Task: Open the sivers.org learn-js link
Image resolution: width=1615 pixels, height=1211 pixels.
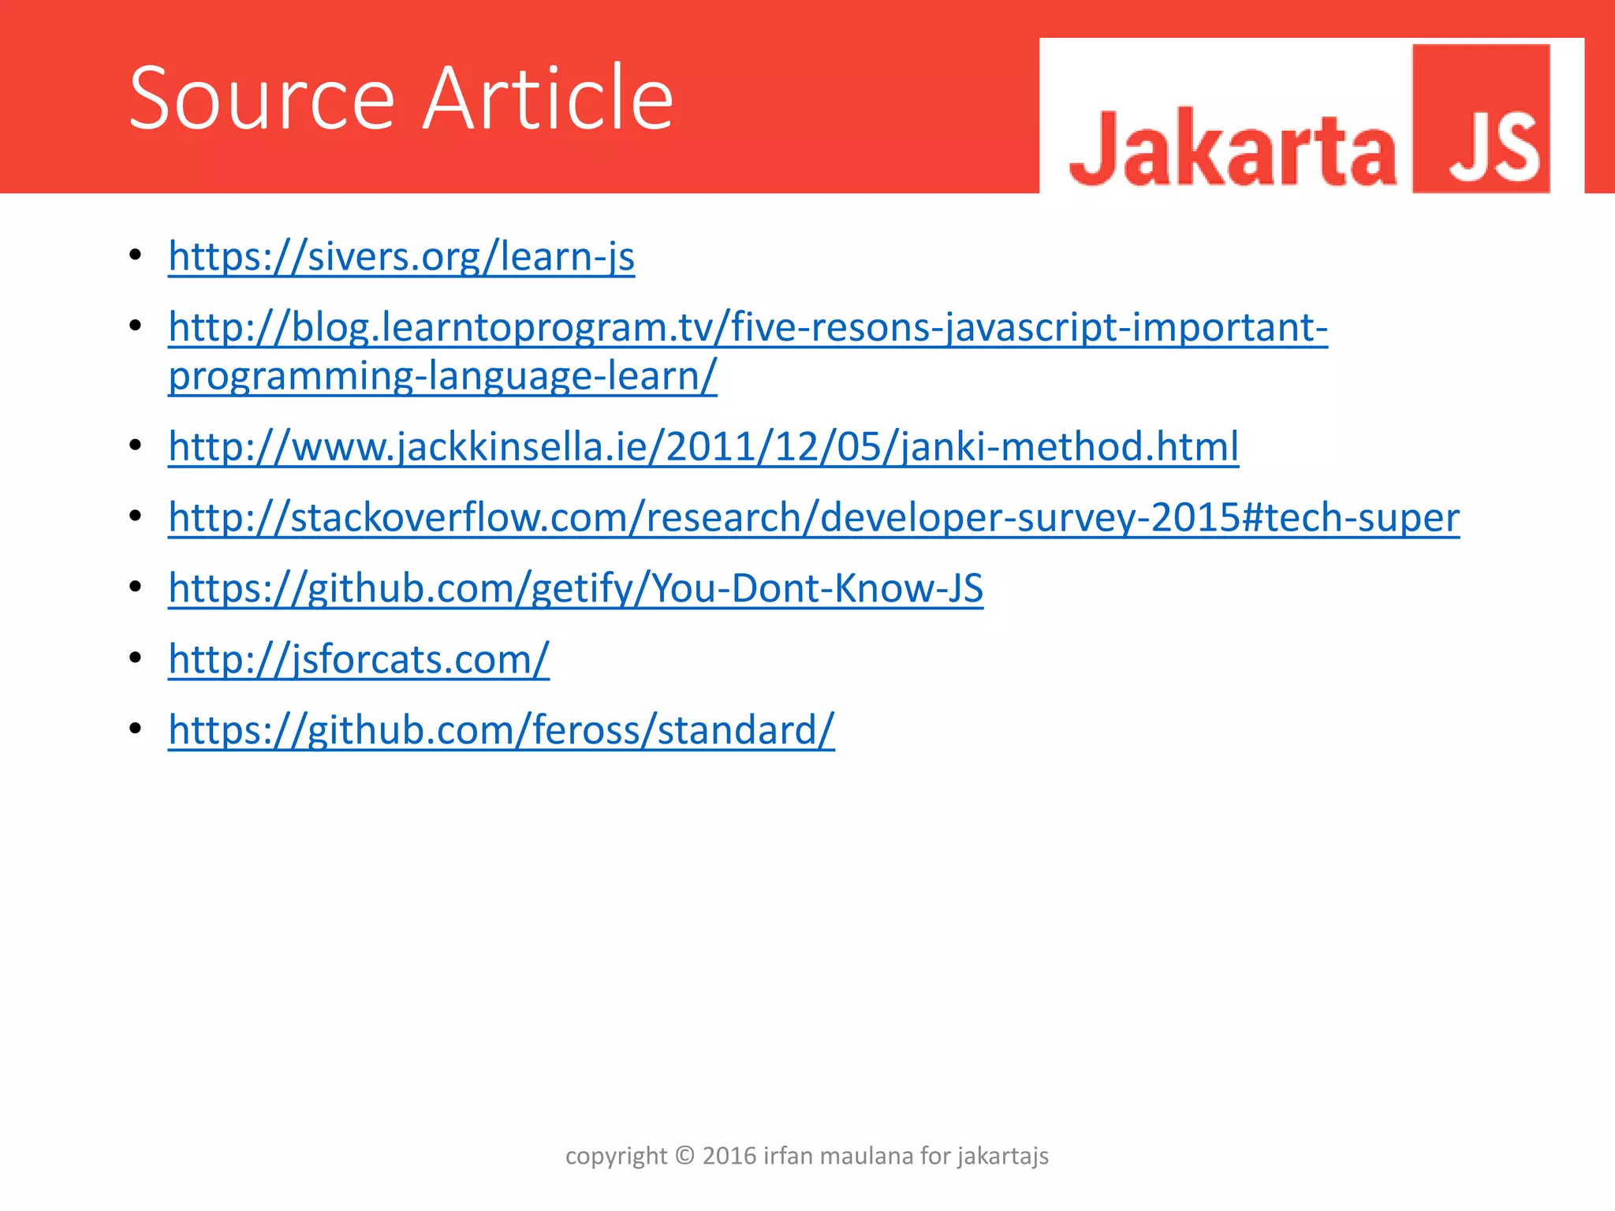Action: pyautogui.click(x=401, y=257)
